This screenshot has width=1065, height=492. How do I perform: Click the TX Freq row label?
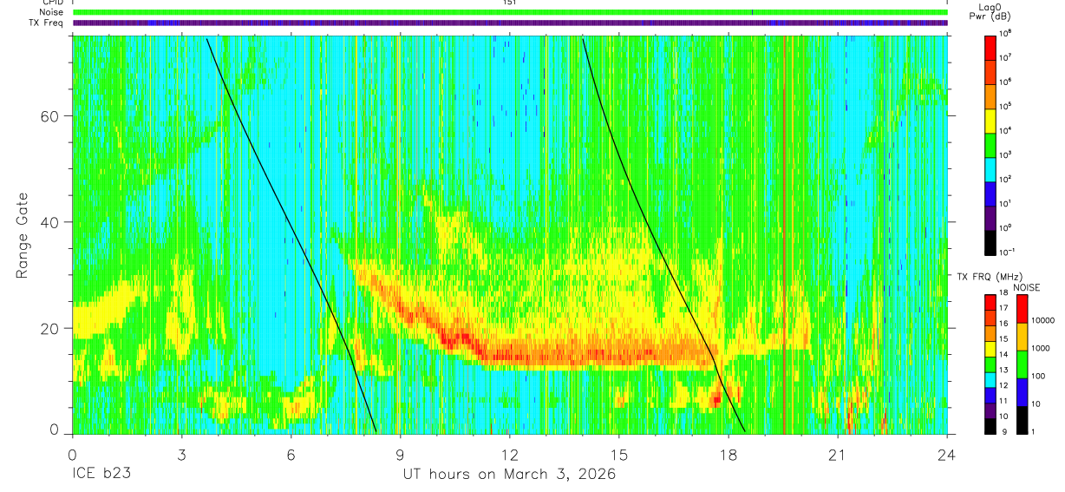click(x=46, y=23)
